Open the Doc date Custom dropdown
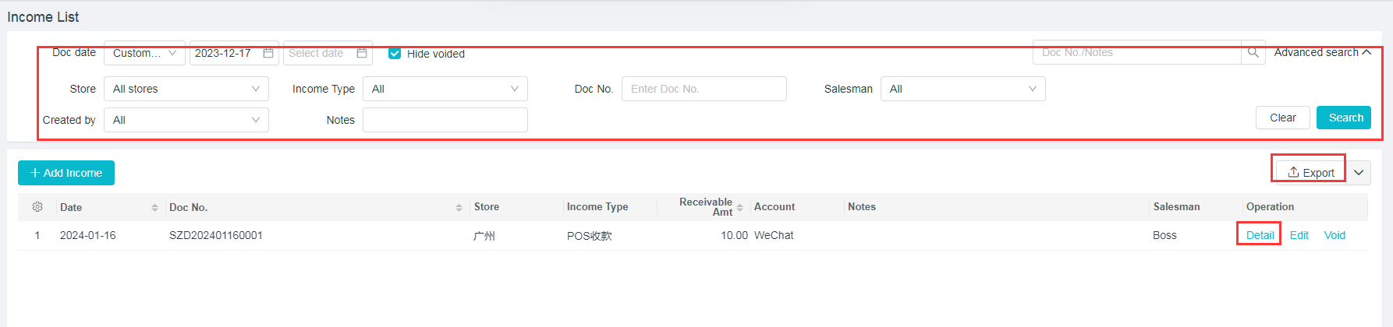This screenshot has height=327, width=1393. (144, 53)
